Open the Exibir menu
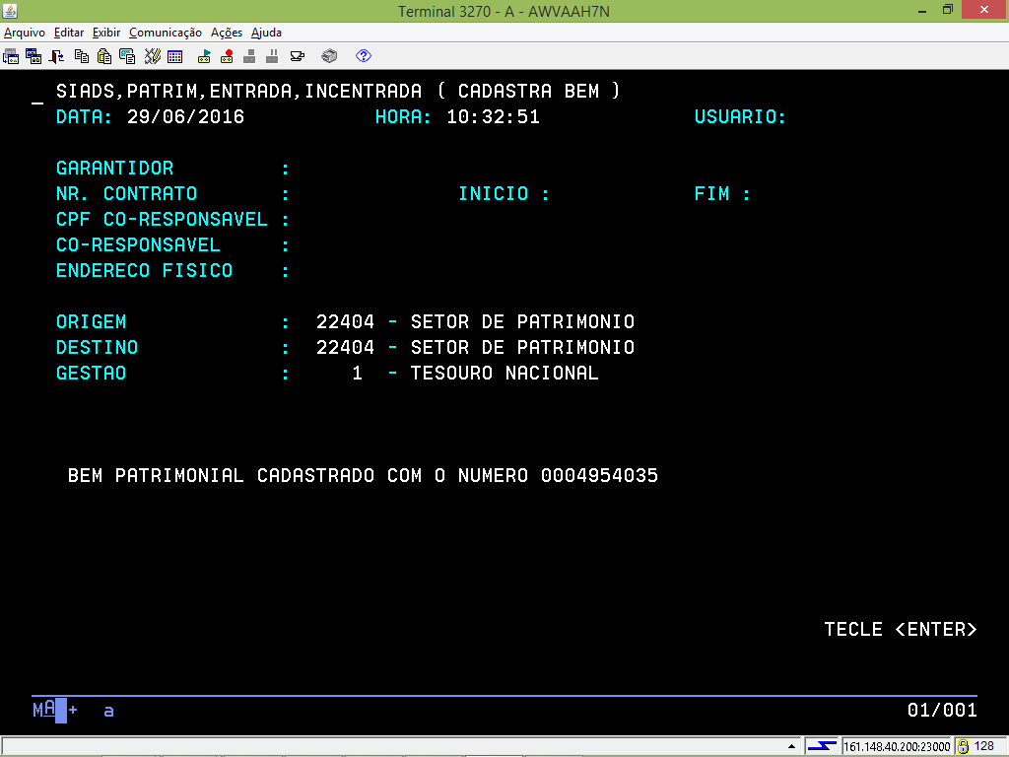Image resolution: width=1009 pixels, height=757 pixels. click(x=106, y=33)
